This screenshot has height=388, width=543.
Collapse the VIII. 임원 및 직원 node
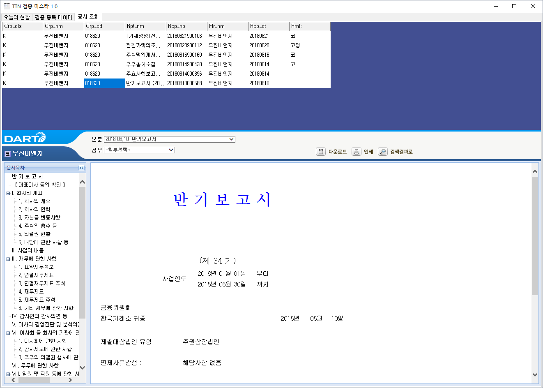click(8, 374)
